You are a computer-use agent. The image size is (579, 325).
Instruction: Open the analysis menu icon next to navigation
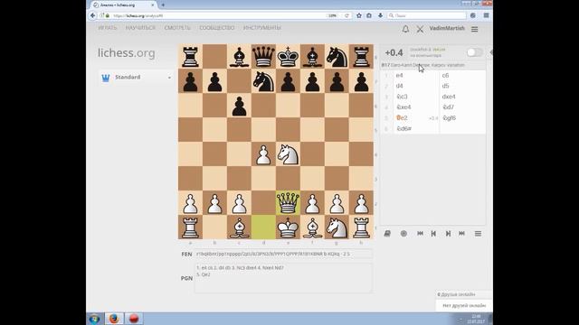[478, 234]
